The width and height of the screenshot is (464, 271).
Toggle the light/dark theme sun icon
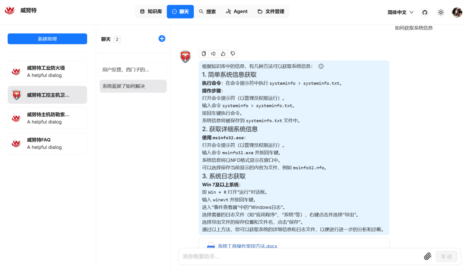pos(441,12)
